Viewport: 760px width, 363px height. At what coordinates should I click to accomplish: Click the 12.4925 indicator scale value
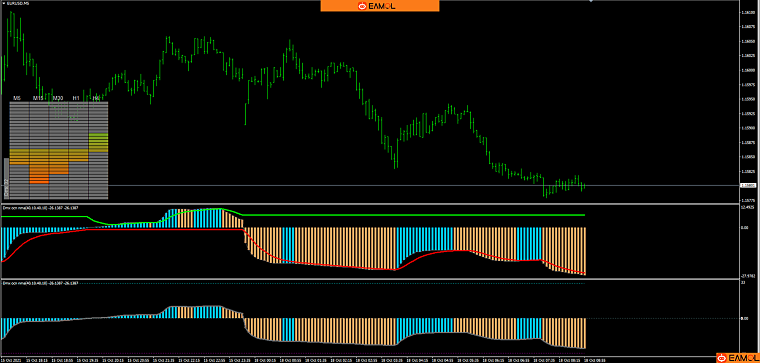pyautogui.click(x=747, y=207)
